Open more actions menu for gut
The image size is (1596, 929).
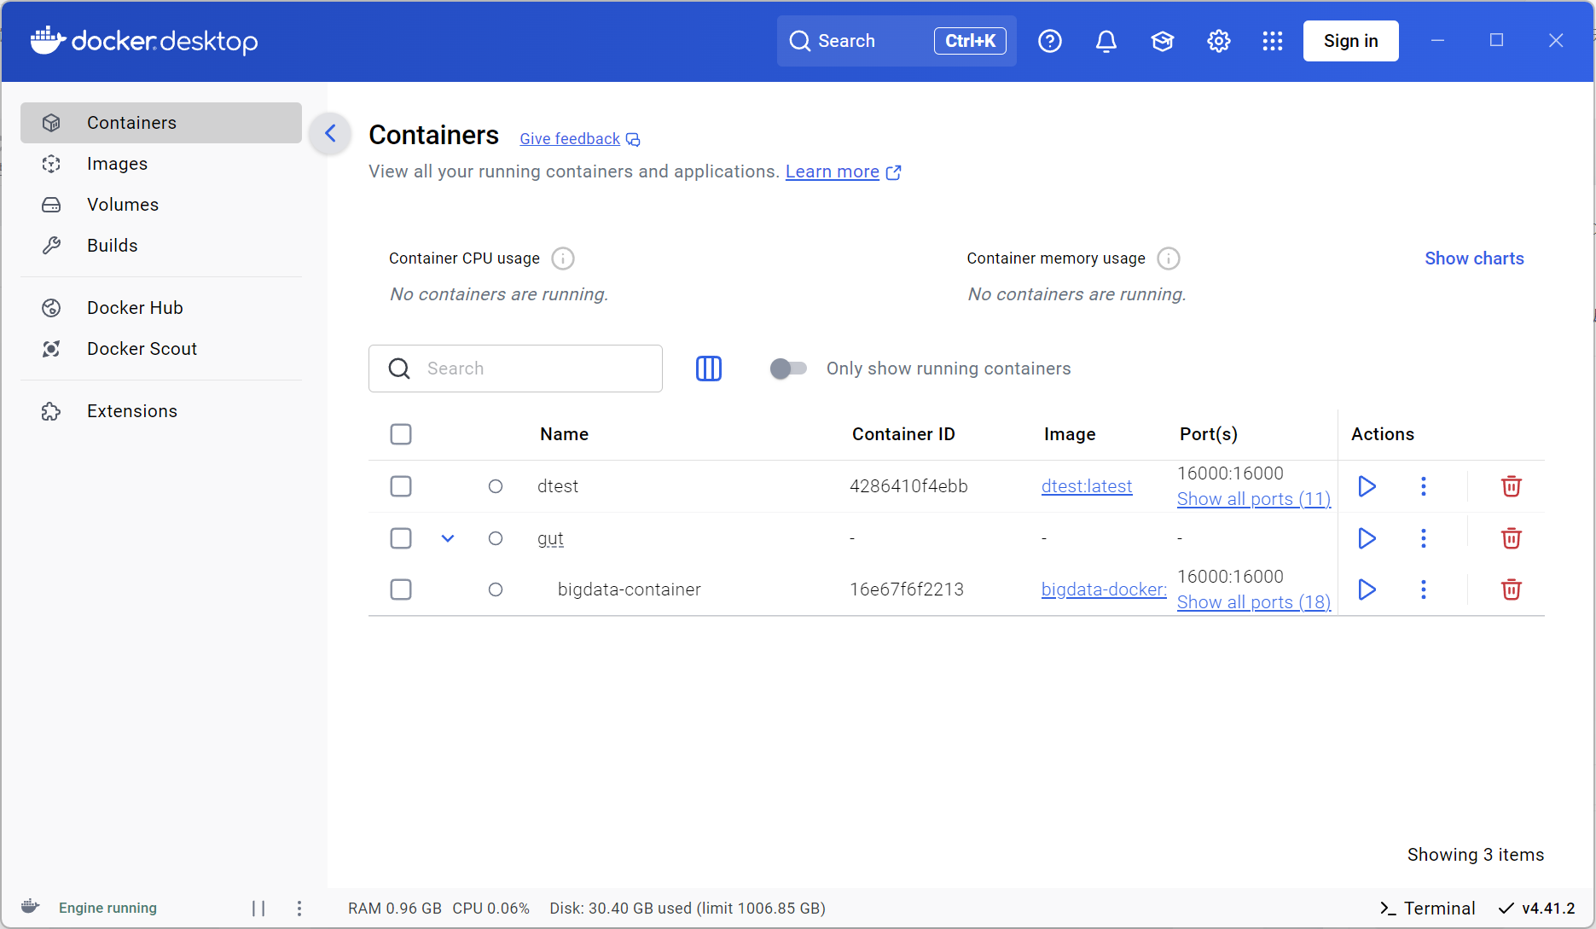point(1424,538)
